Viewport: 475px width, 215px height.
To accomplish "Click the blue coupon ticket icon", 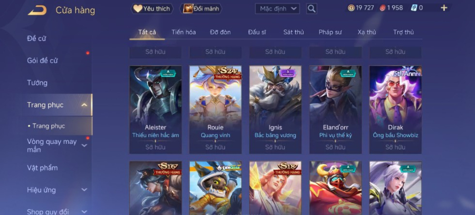I will [414, 8].
